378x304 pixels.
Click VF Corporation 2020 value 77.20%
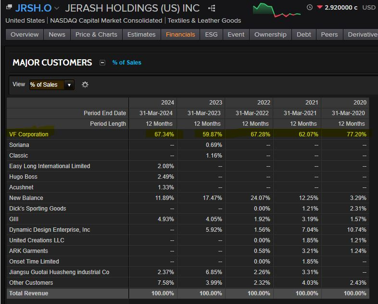pyautogui.click(x=356, y=134)
